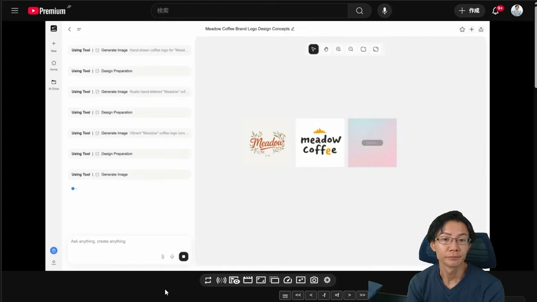Select the hand pan tool
This screenshot has height=302, width=537.
coord(326,49)
